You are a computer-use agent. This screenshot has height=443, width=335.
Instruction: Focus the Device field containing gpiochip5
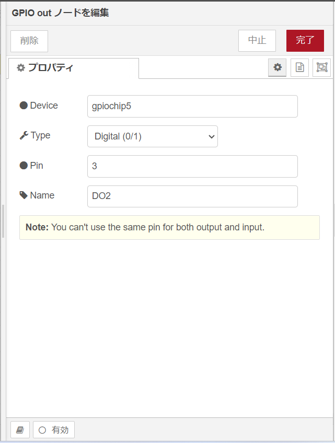click(192, 106)
